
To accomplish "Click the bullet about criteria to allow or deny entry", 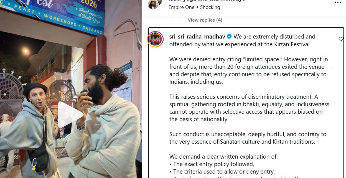I will 222,171.
